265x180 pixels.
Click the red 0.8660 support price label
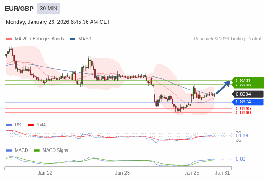[x=243, y=112]
